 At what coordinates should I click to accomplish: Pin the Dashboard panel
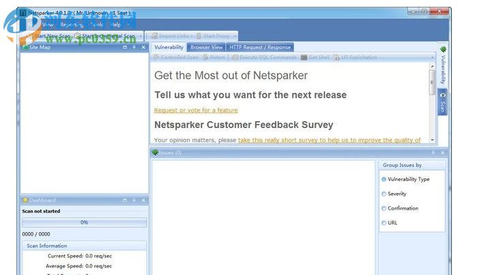tap(134, 200)
